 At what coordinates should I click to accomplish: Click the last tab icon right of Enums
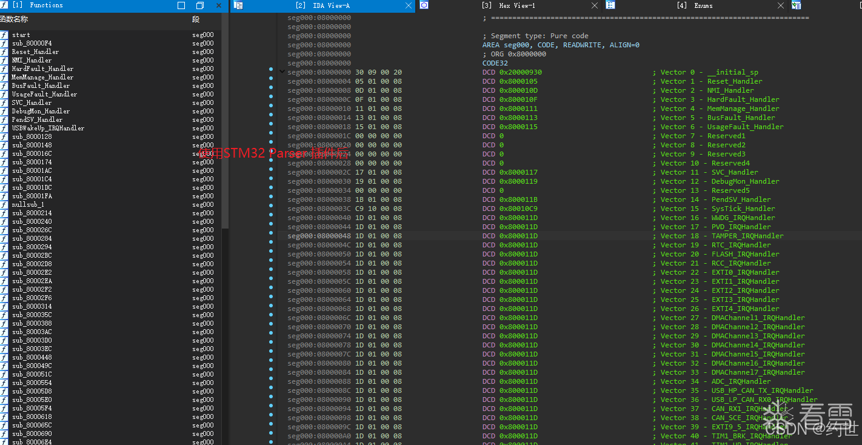(x=797, y=5)
